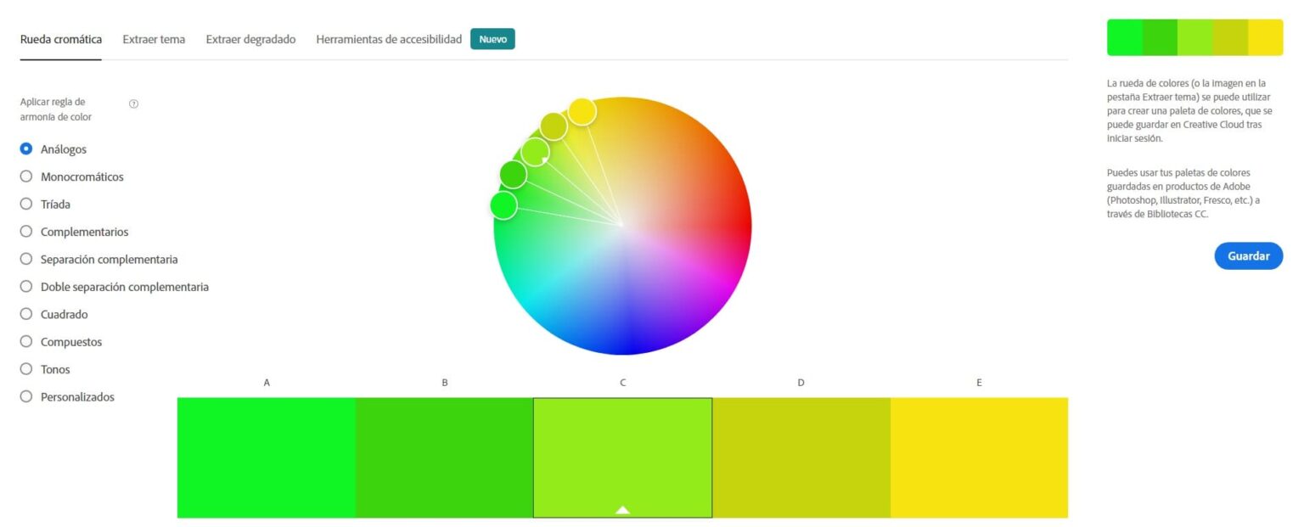The height and width of the screenshot is (527, 1304).
Task: Enable the Cuadrado harmony rule
Action: pos(26,314)
